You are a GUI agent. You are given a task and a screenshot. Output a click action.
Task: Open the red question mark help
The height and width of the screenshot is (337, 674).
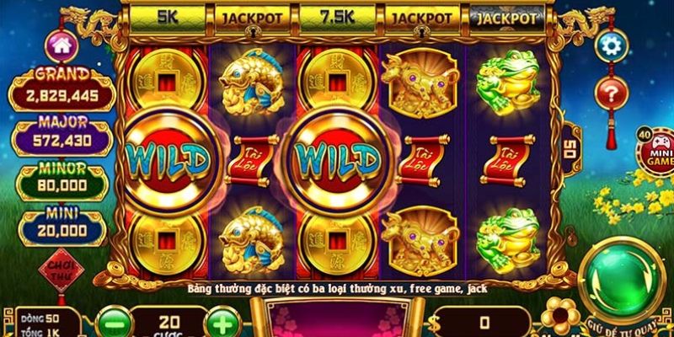[x=612, y=93]
